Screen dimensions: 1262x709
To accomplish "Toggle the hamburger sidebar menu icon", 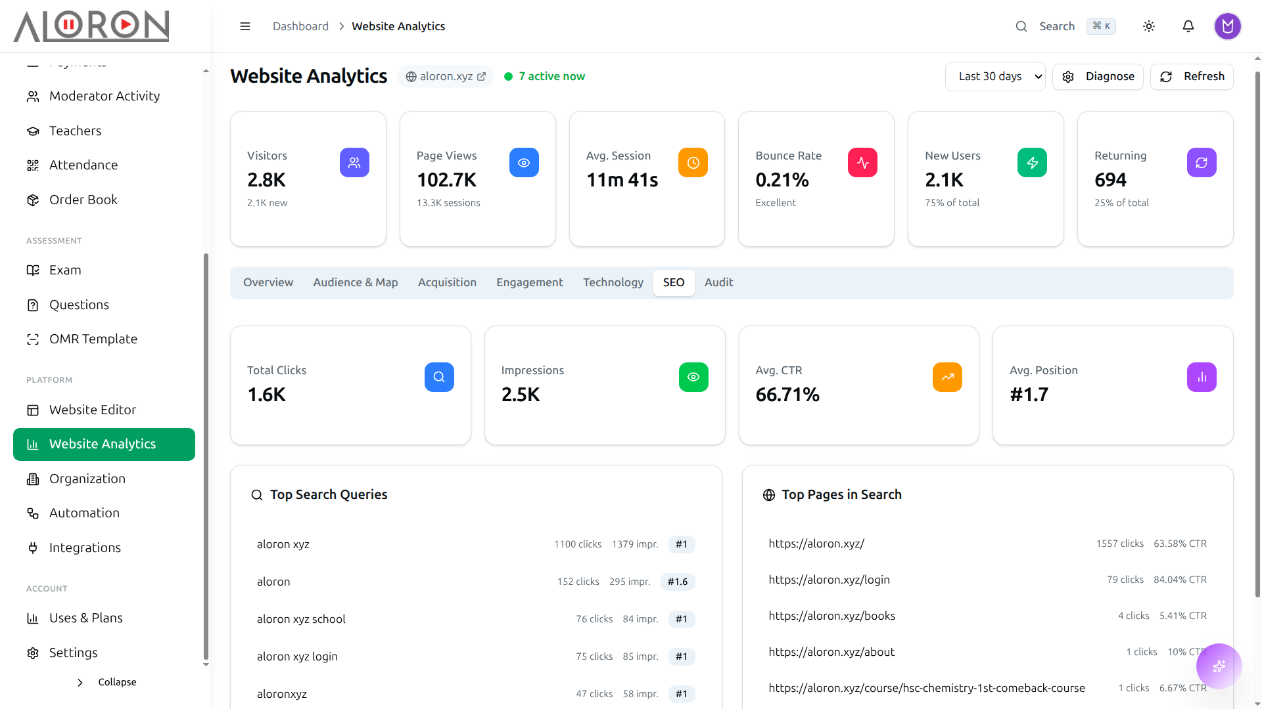I will coord(245,26).
